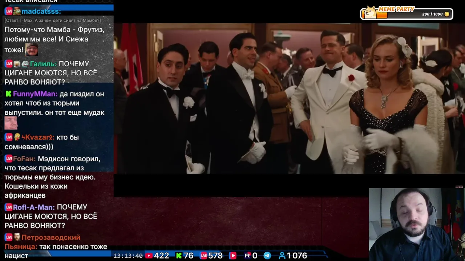Click the LIVE badge beside madcatsss
Screen dimensions: 465x261
point(9,12)
